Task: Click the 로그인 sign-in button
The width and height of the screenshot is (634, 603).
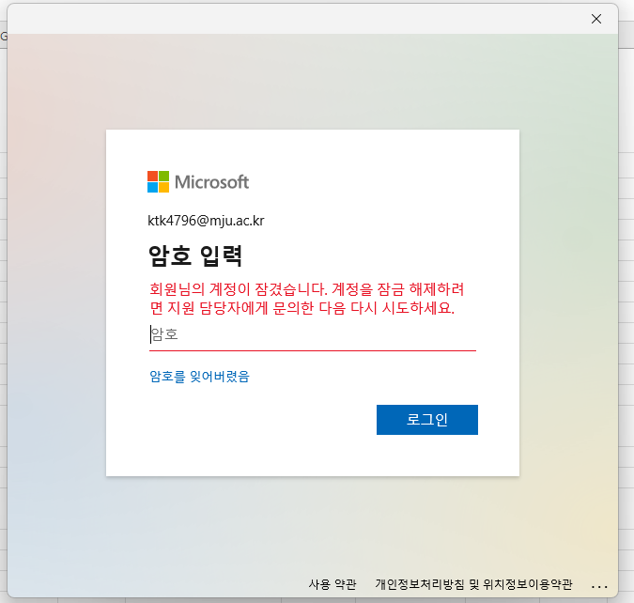Action: [427, 420]
